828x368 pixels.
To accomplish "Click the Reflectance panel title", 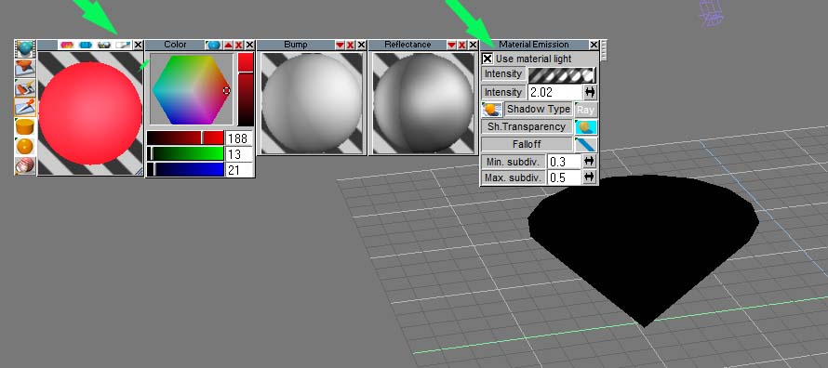I will click(407, 45).
